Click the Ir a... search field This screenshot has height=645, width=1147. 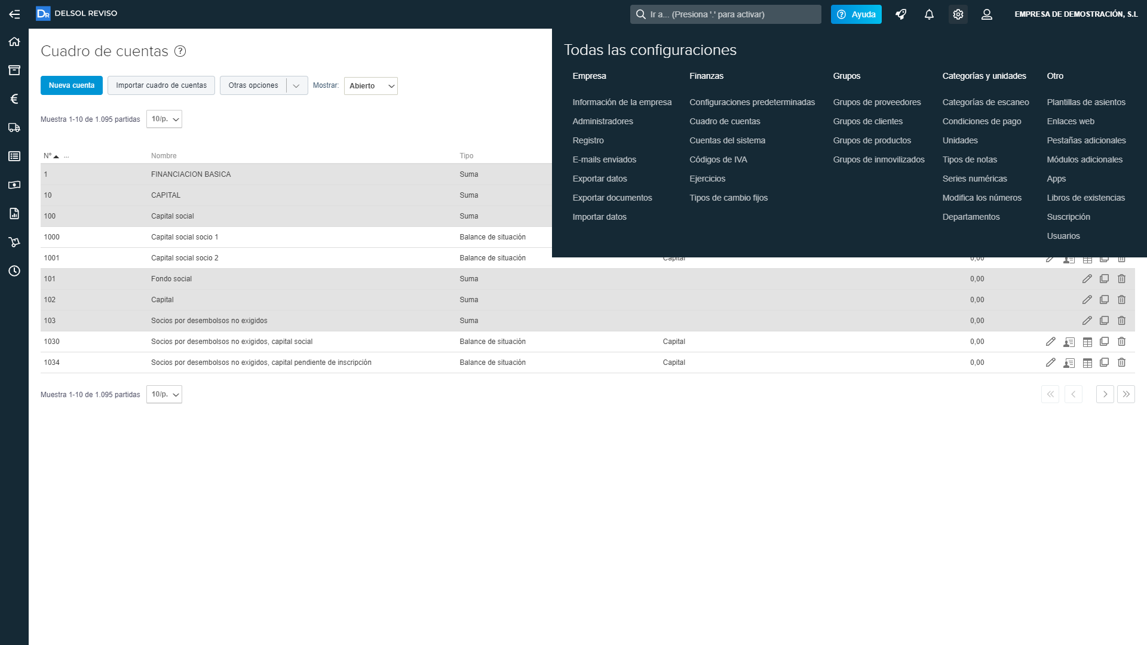(x=725, y=14)
